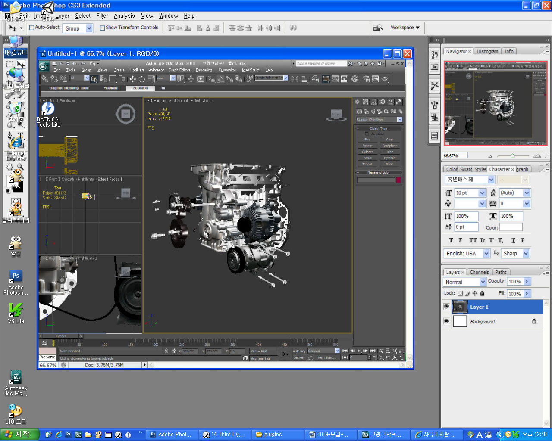Open the Analysis menu
Screen dimensions: 552x441
click(x=124, y=16)
